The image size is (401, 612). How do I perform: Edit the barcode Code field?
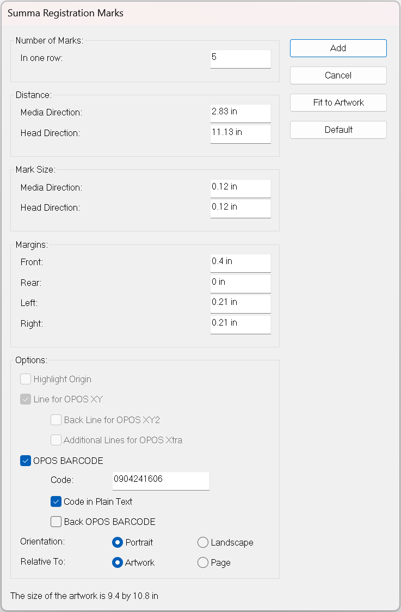161,481
